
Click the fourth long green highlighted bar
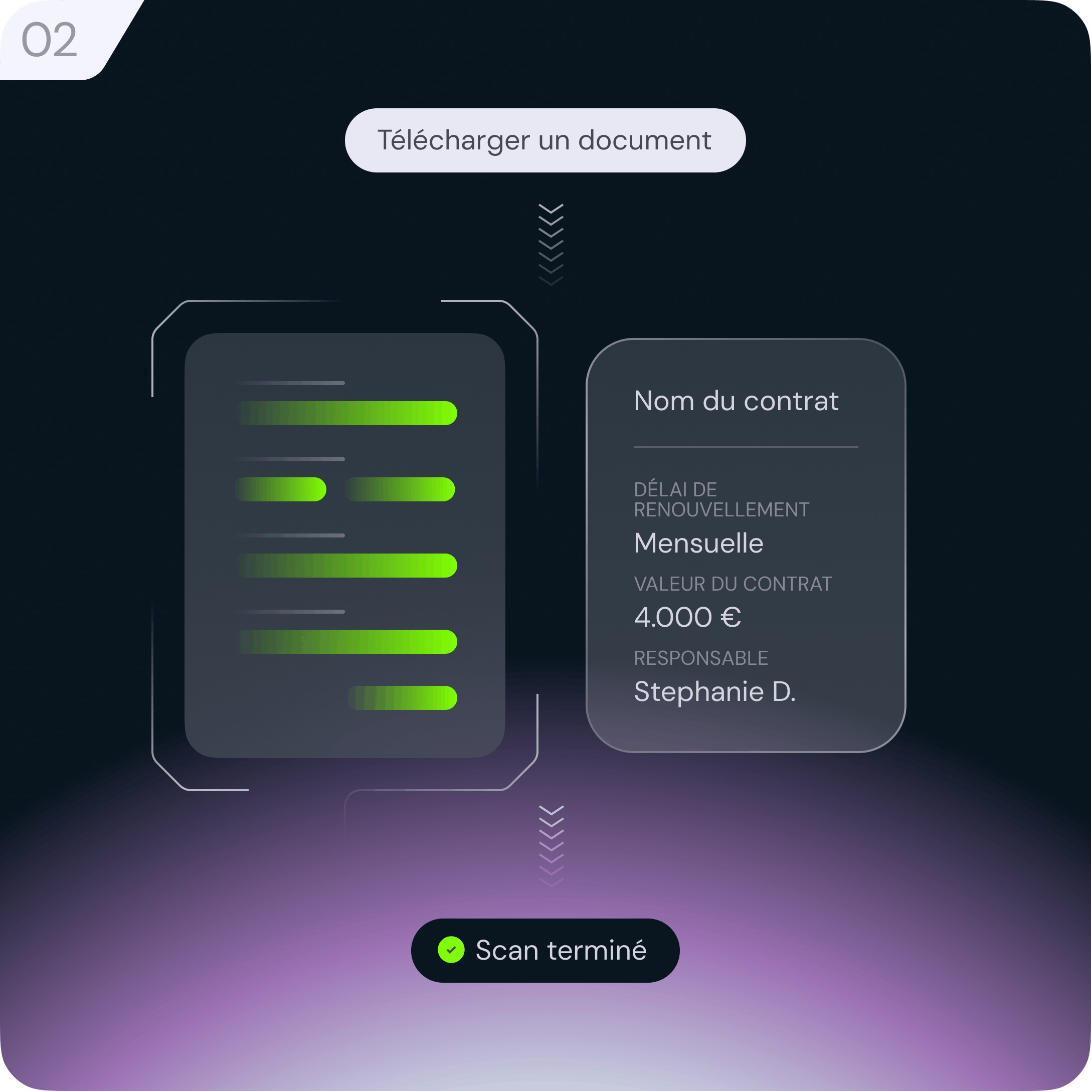(x=347, y=641)
